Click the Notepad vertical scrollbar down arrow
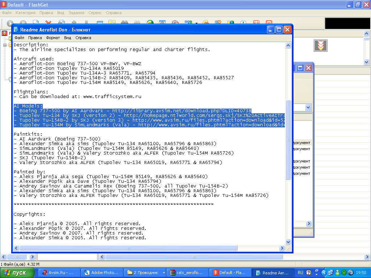The width and height of the screenshot is (371, 278). pos(288,242)
